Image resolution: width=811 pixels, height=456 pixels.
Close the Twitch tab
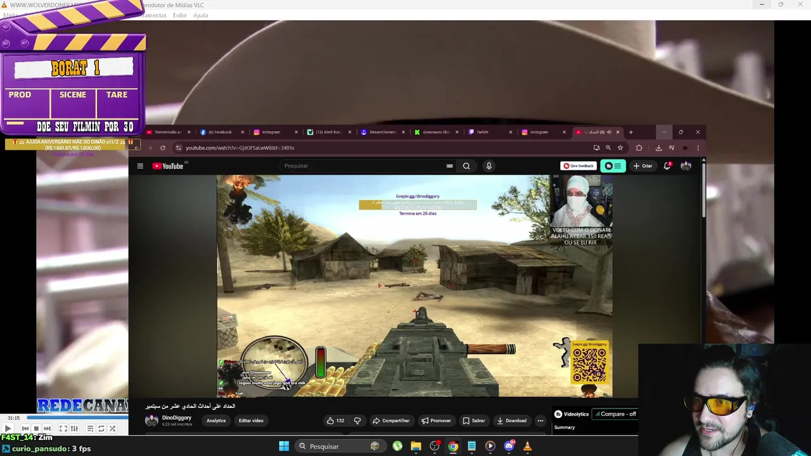(x=511, y=132)
